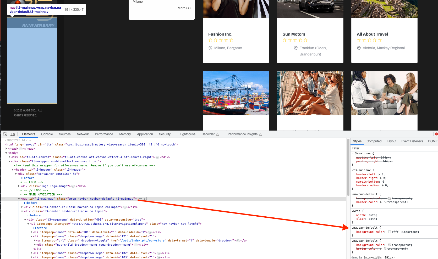This screenshot has width=438, height=259.
Task: Click the ellipsis in the nav-child dropdown-menu div row
Action: (136, 245)
